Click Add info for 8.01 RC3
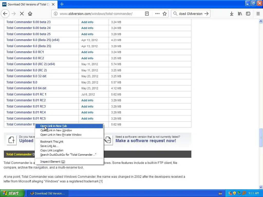Screen dimensions: 263x197 [87, 106]
